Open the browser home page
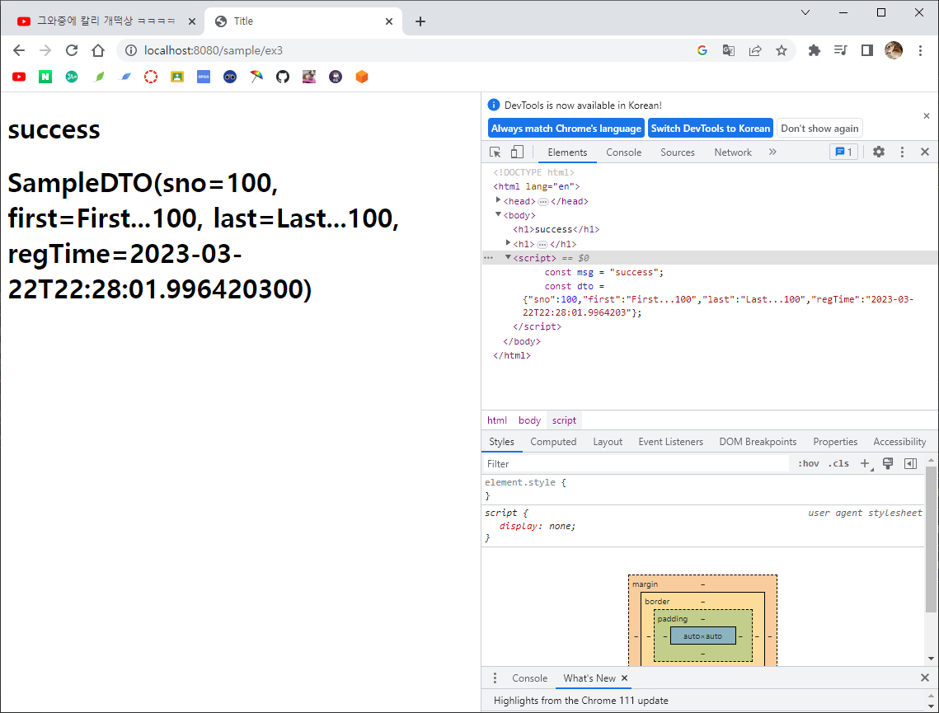The width and height of the screenshot is (939, 713). click(x=98, y=50)
